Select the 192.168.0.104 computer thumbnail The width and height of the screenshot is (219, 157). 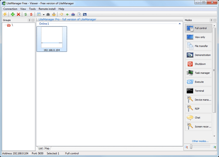tap(52, 39)
